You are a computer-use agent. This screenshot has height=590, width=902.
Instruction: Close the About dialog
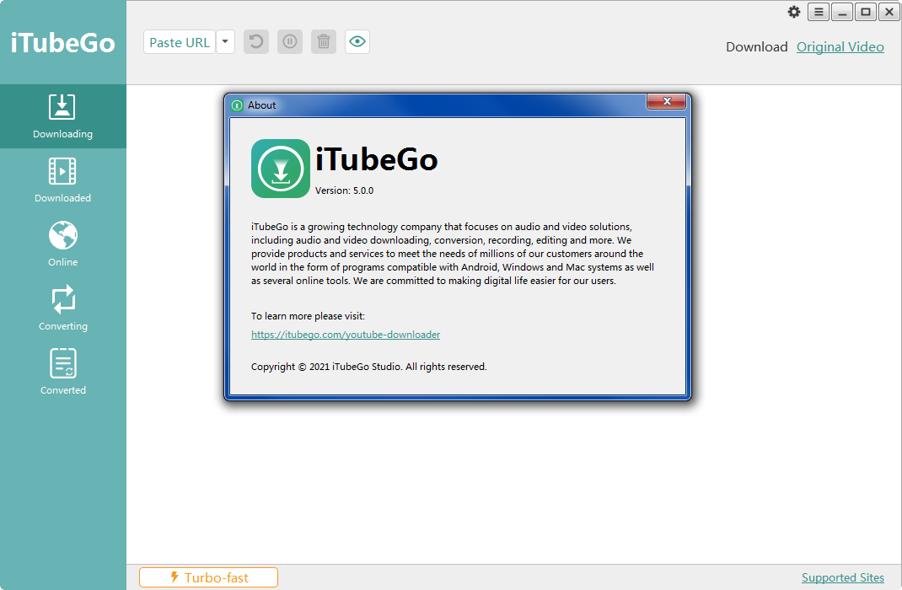pos(667,101)
